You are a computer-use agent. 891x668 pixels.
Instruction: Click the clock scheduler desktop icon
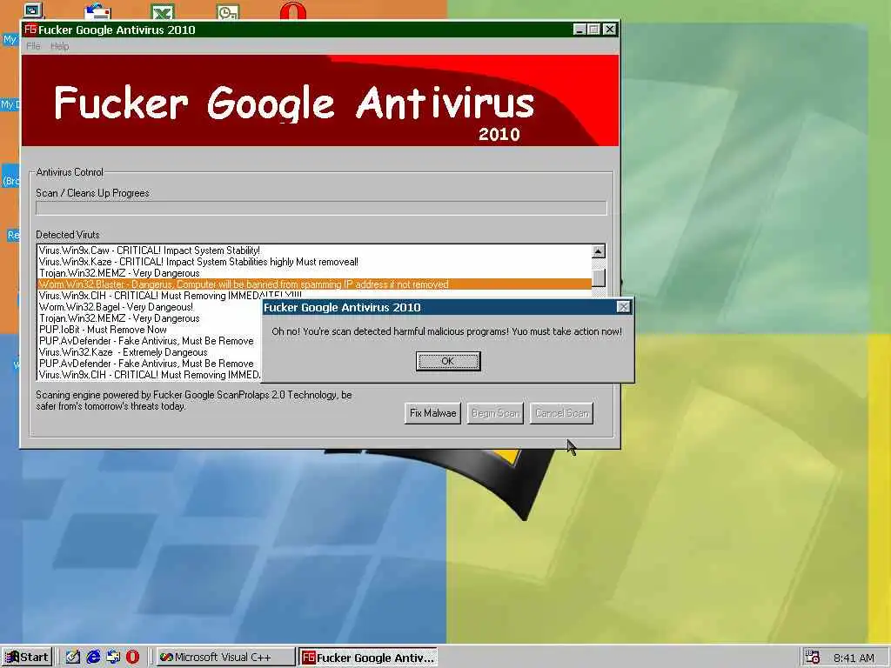(228, 10)
